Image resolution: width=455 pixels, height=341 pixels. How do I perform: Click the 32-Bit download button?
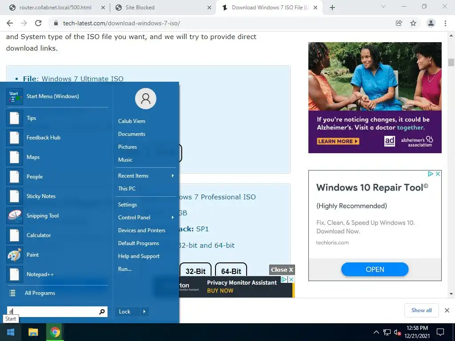pos(196,270)
